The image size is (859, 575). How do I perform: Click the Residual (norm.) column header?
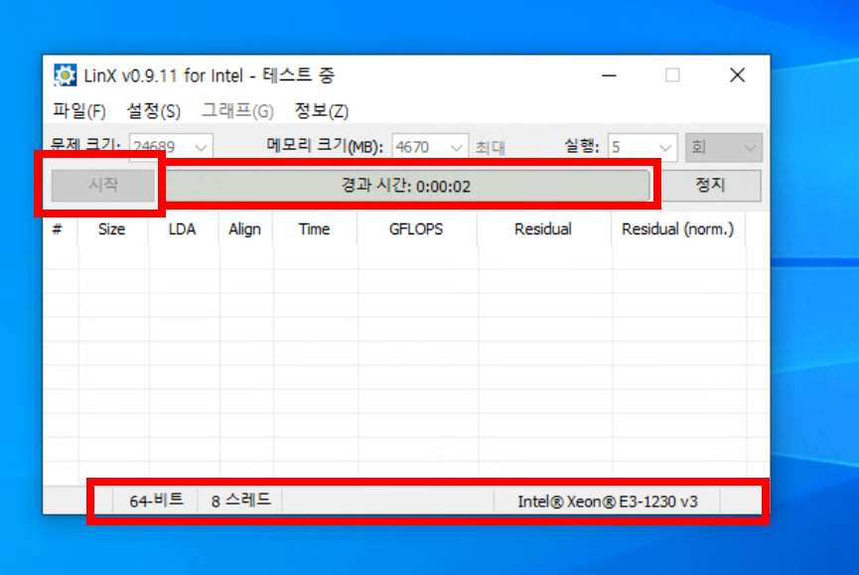677,228
